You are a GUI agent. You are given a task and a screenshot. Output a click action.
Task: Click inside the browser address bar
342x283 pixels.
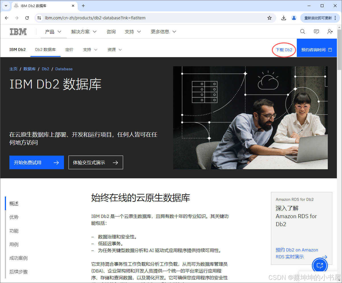(114, 18)
